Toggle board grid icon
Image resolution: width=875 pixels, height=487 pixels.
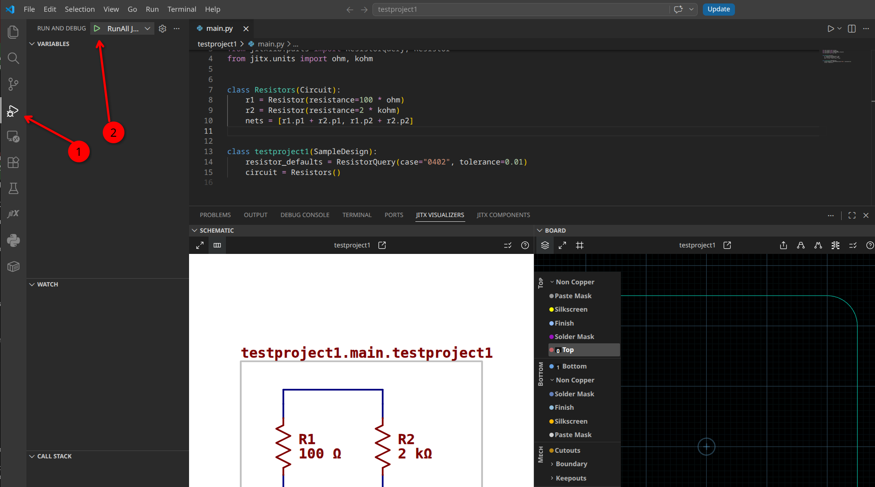[x=580, y=245]
